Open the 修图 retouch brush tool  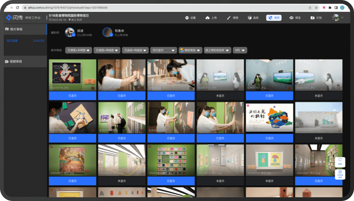pos(232,18)
